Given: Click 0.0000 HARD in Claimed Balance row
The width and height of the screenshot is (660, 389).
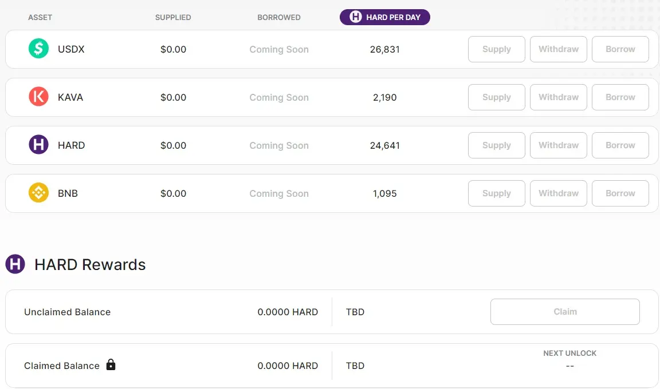Looking at the screenshot, I should pos(288,366).
